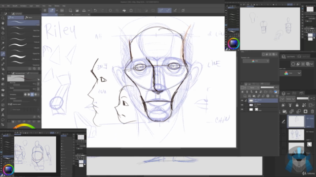
Task: Toggle visibility eye of Layer 2
Action: [242, 100]
